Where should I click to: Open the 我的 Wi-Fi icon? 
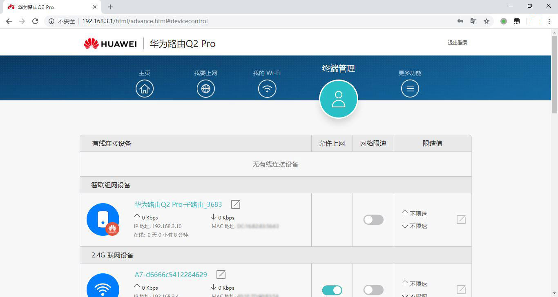pos(267,89)
